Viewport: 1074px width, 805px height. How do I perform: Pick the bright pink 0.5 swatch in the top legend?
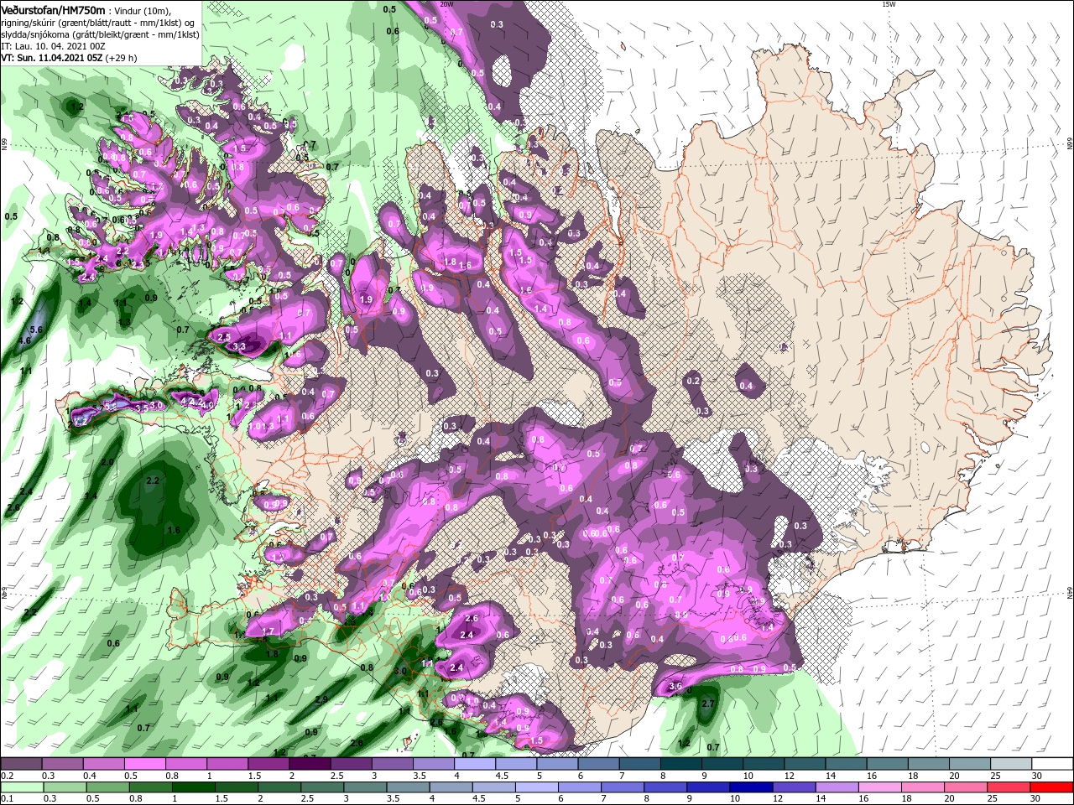pyautogui.click(x=144, y=764)
